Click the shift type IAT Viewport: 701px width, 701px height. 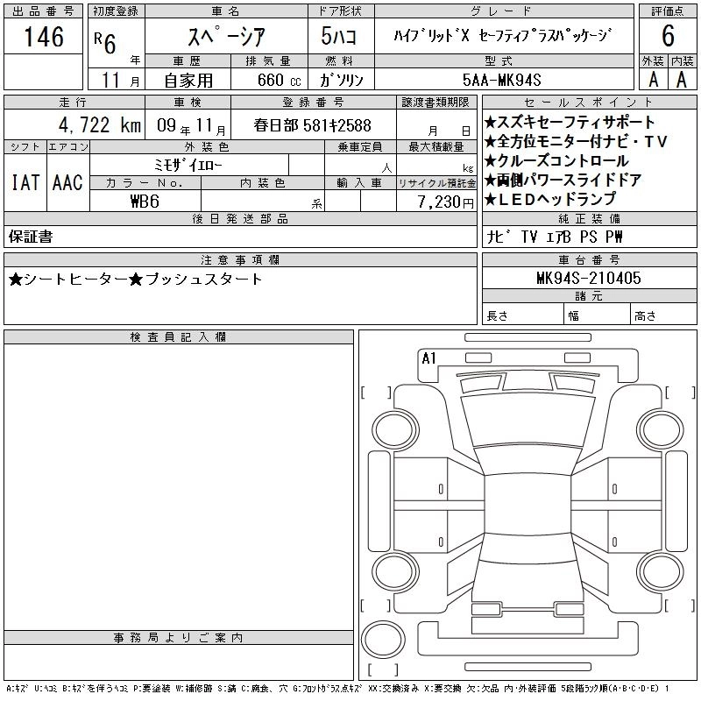[25, 182]
